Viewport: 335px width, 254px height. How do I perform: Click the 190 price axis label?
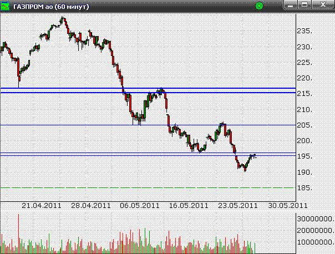tap(304, 172)
